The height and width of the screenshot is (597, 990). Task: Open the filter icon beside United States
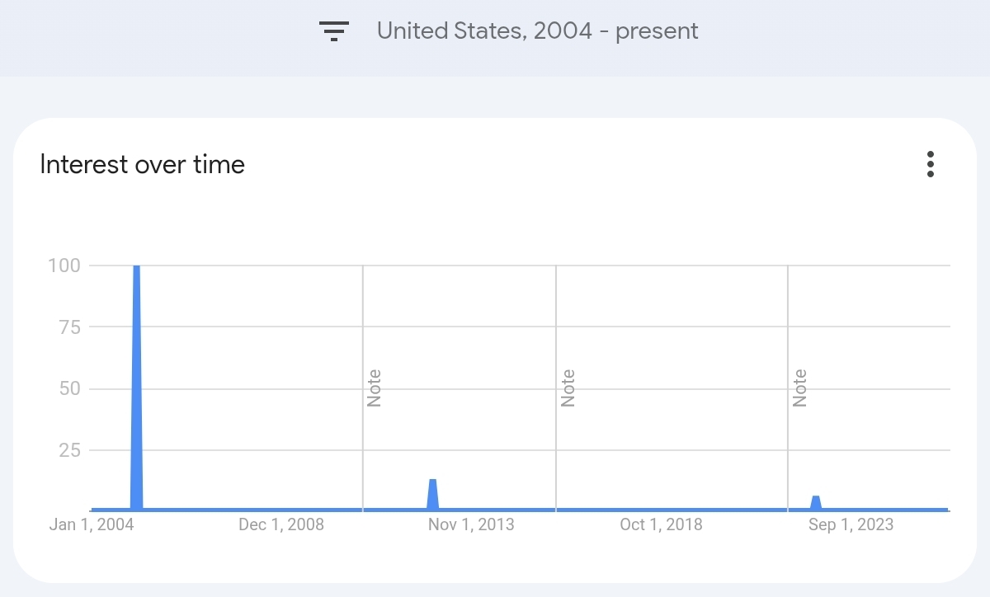pyautogui.click(x=334, y=31)
